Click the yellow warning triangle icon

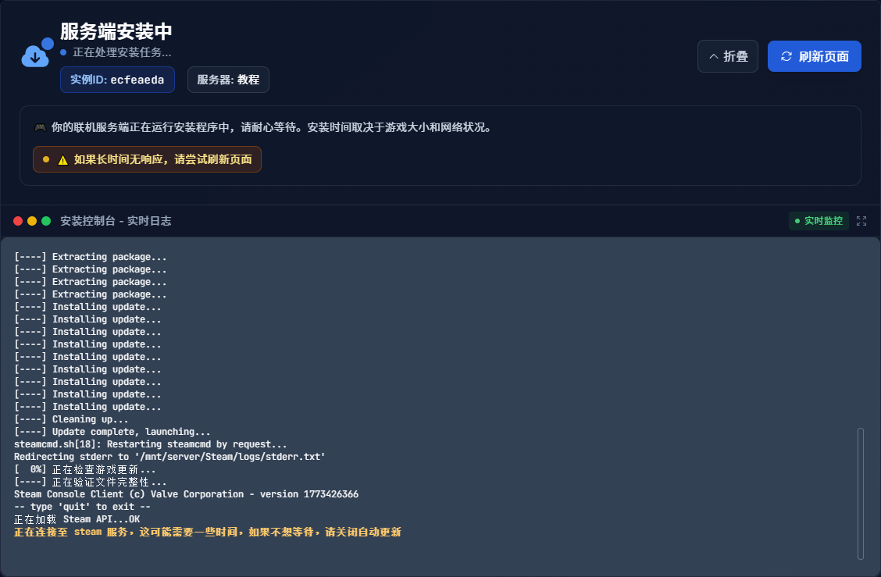coord(62,160)
